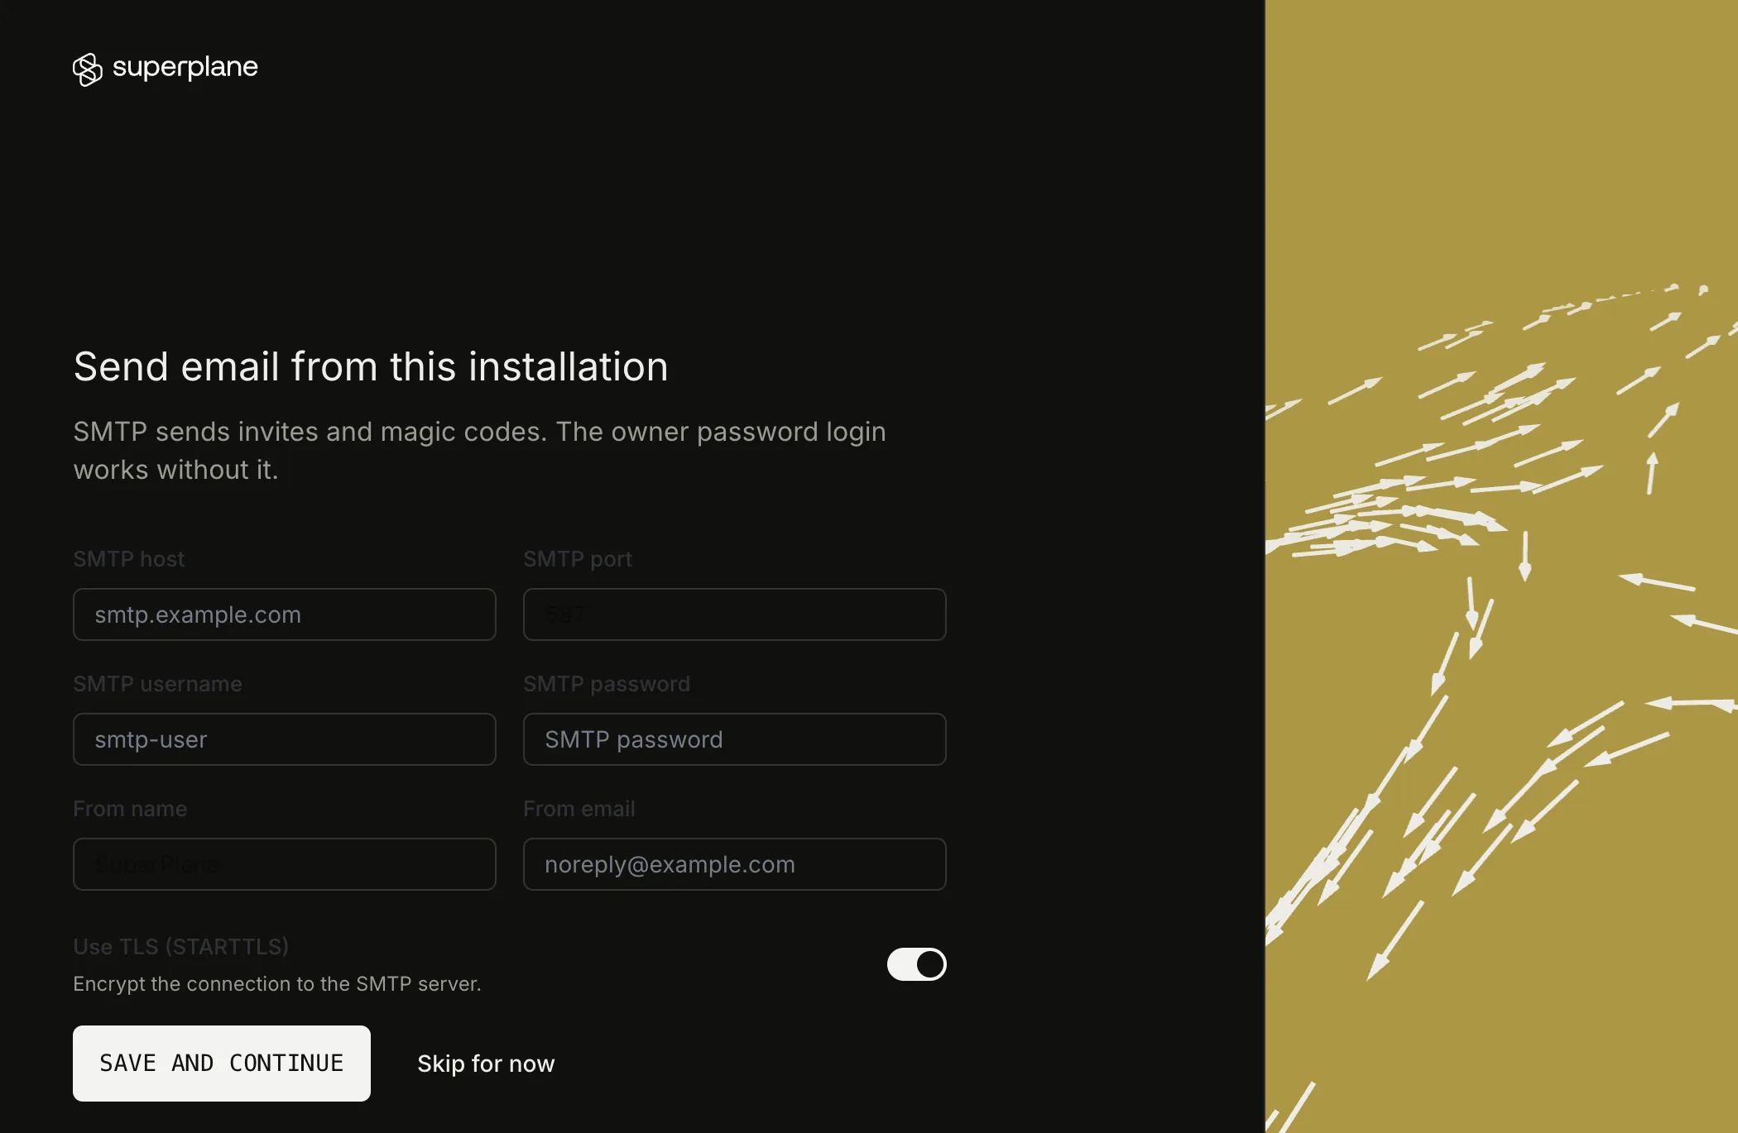1738x1133 pixels.
Task: Click the 'Send email from this installation' heading
Action: point(371,366)
